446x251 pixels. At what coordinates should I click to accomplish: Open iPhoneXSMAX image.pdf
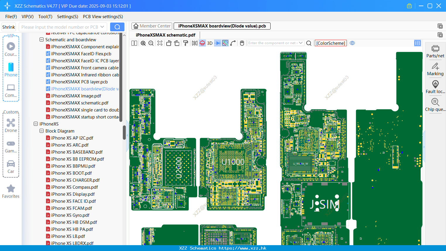[x=74, y=96]
